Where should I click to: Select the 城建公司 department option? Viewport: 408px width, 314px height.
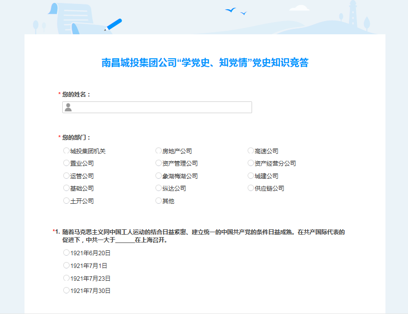250,175
